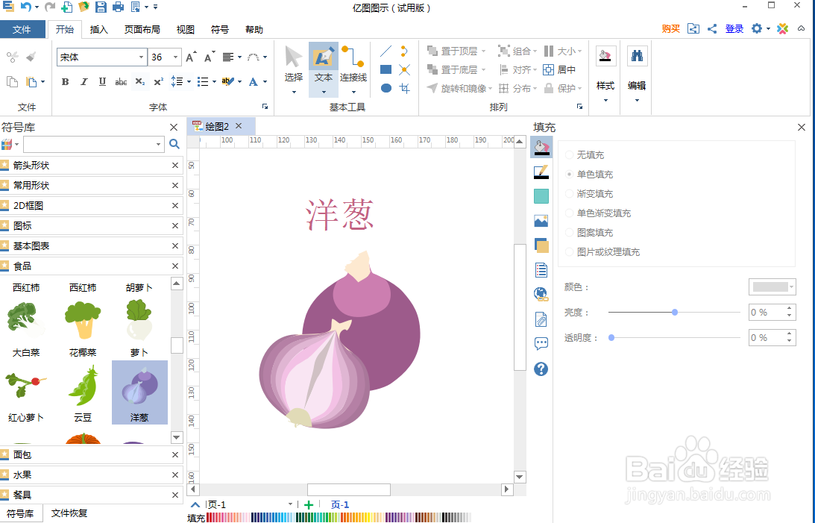
Task: Open the font name 宋体 dropdown
Action: click(x=141, y=57)
